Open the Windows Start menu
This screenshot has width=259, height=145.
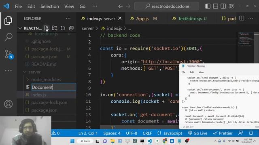click(72, 141)
